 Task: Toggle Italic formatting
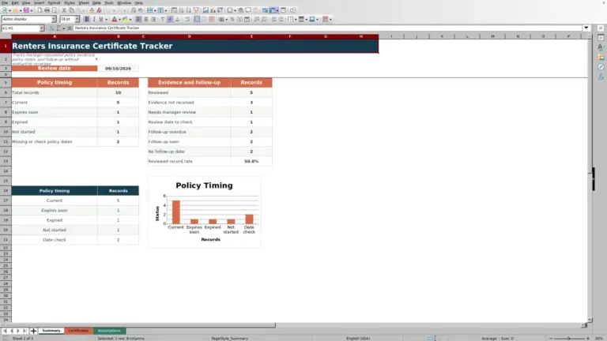94,19
